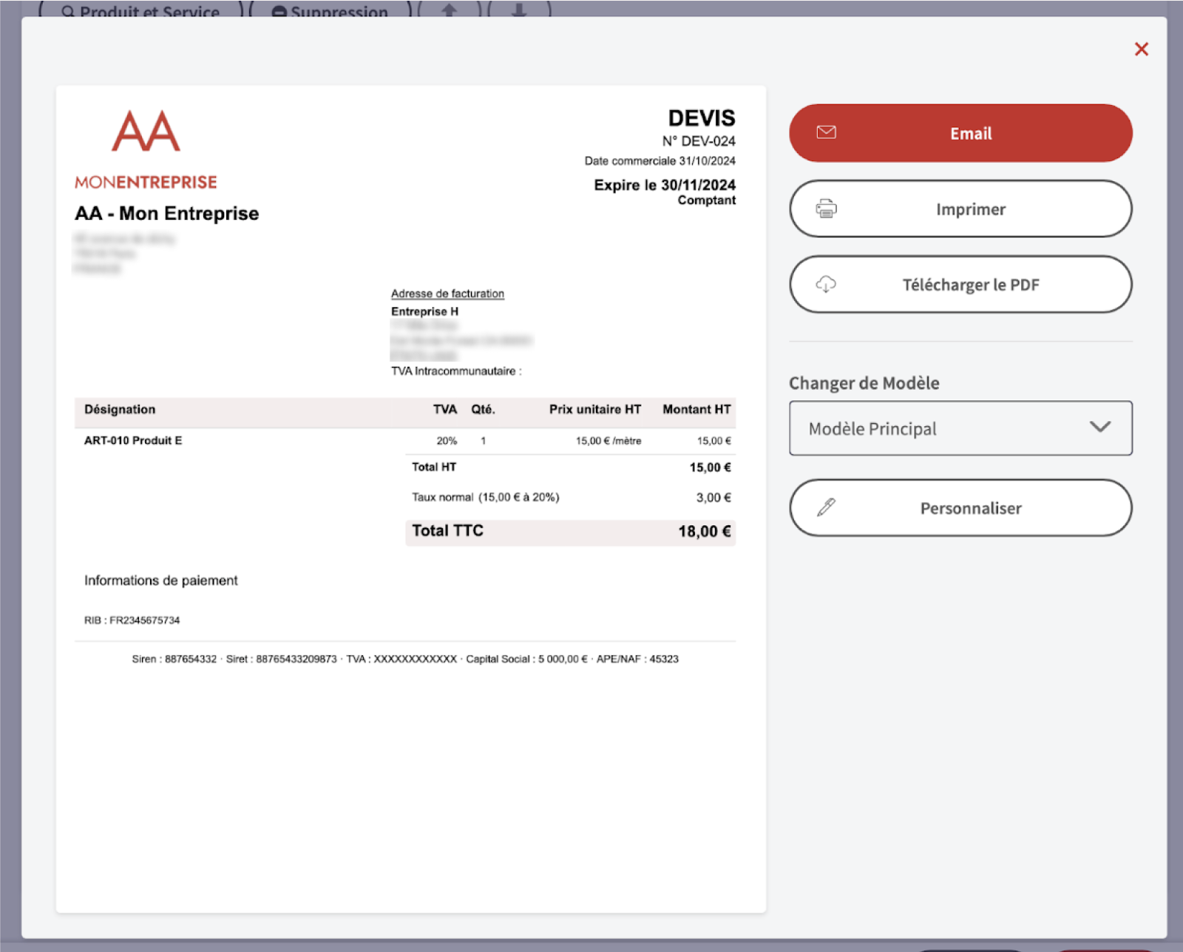1183x952 pixels.
Task: Click the 15,00 € /mètre unit price
Action: click(609, 441)
